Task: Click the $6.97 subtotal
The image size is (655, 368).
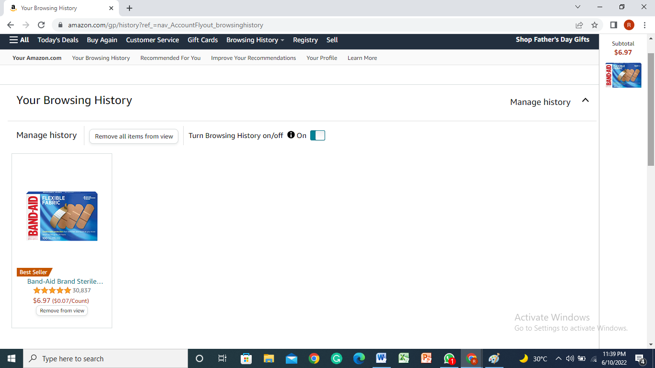Action: click(x=623, y=53)
